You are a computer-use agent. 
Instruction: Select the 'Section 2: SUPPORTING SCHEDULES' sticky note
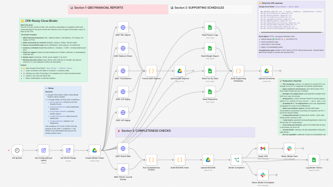211,9
